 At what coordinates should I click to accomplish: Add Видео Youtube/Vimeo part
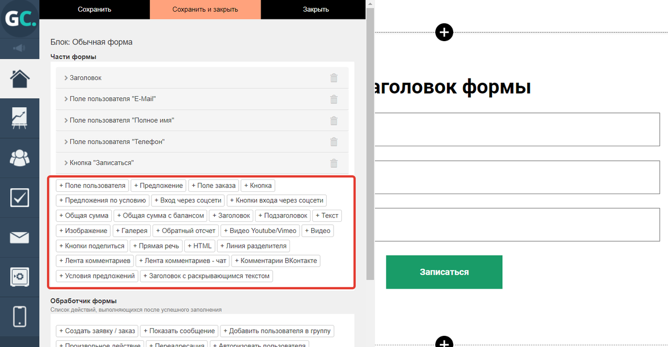[x=261, y=230]
